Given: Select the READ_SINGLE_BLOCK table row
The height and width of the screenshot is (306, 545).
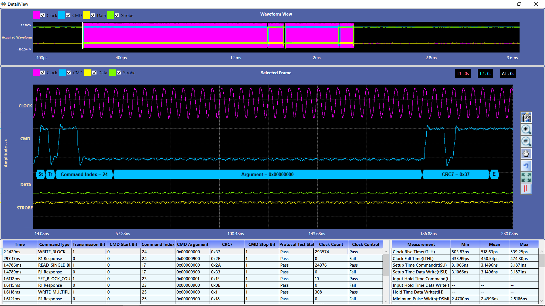Looking at the screenshot, I should (54, 265).
